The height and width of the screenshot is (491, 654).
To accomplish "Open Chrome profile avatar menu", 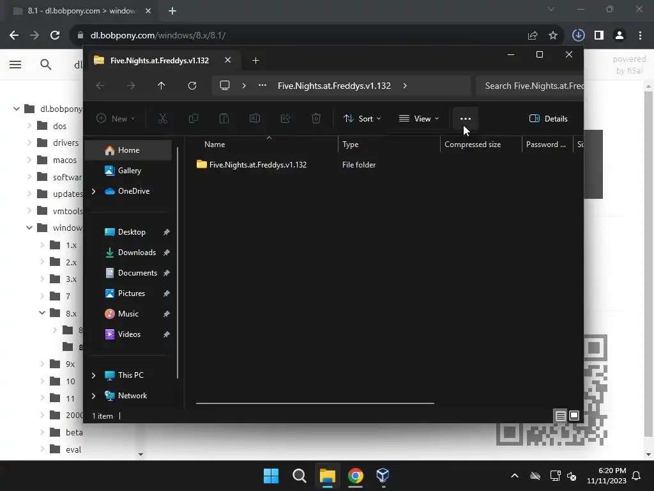I will (620, 36).
